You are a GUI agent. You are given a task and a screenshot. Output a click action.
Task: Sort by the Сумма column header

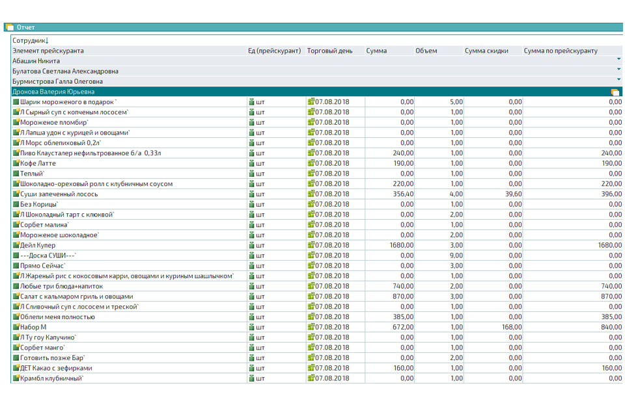click(376, 51)
